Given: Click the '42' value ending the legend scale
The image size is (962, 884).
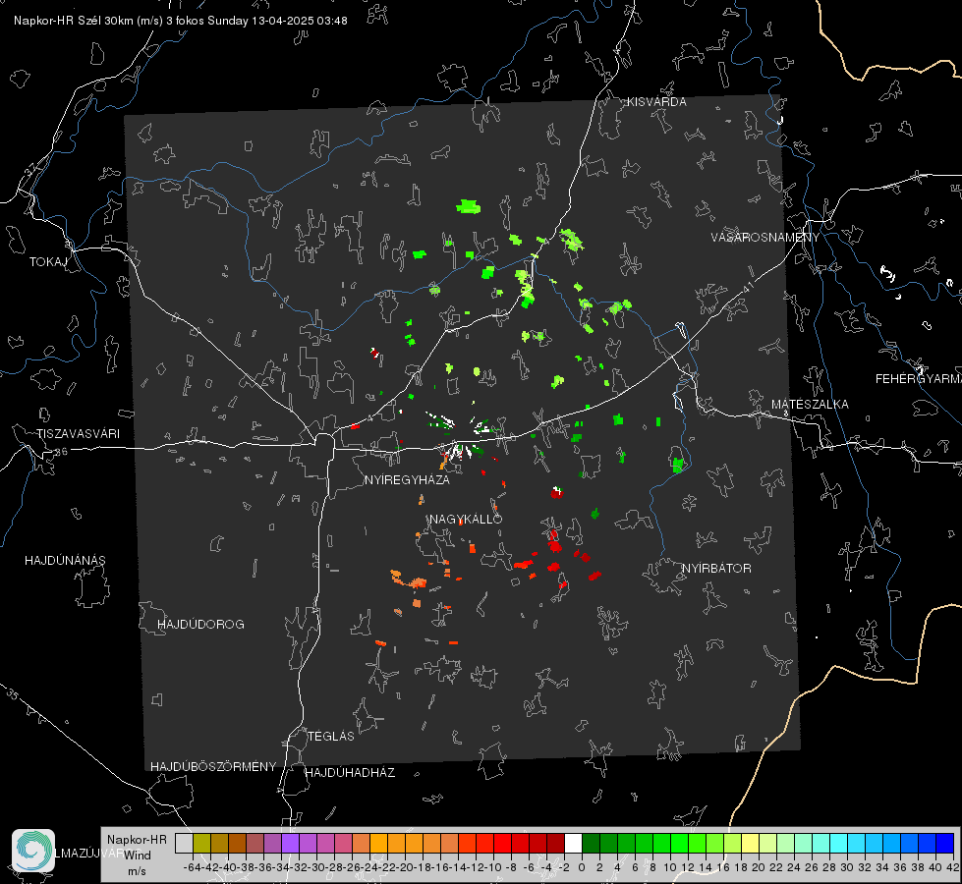Looking at the screenshot, I should point(953,867).
